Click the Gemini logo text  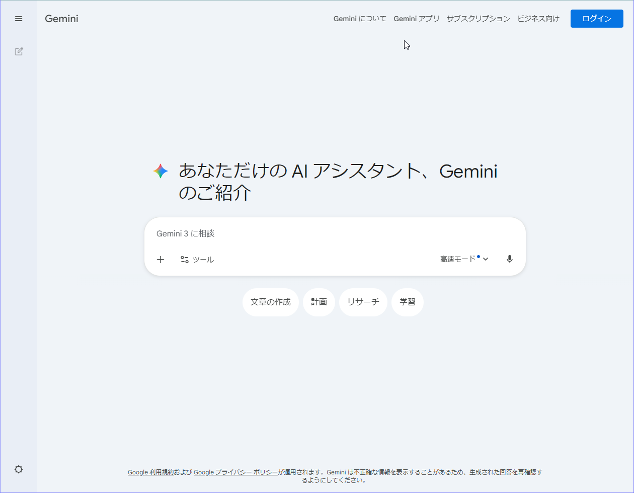click(61, 19)
